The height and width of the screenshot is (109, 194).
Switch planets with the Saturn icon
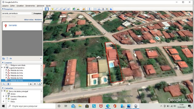tap(84, 9)
